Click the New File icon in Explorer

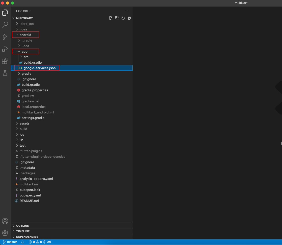pyautogui.click(x=111, y=18)
